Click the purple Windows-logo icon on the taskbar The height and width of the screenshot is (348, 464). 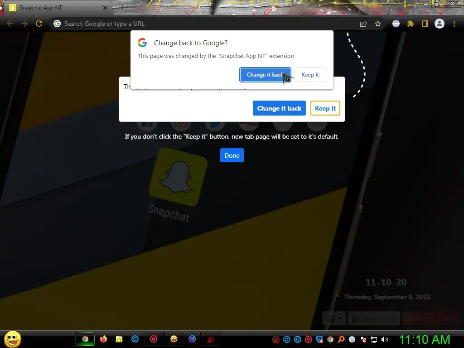click(x=192, y=339)
